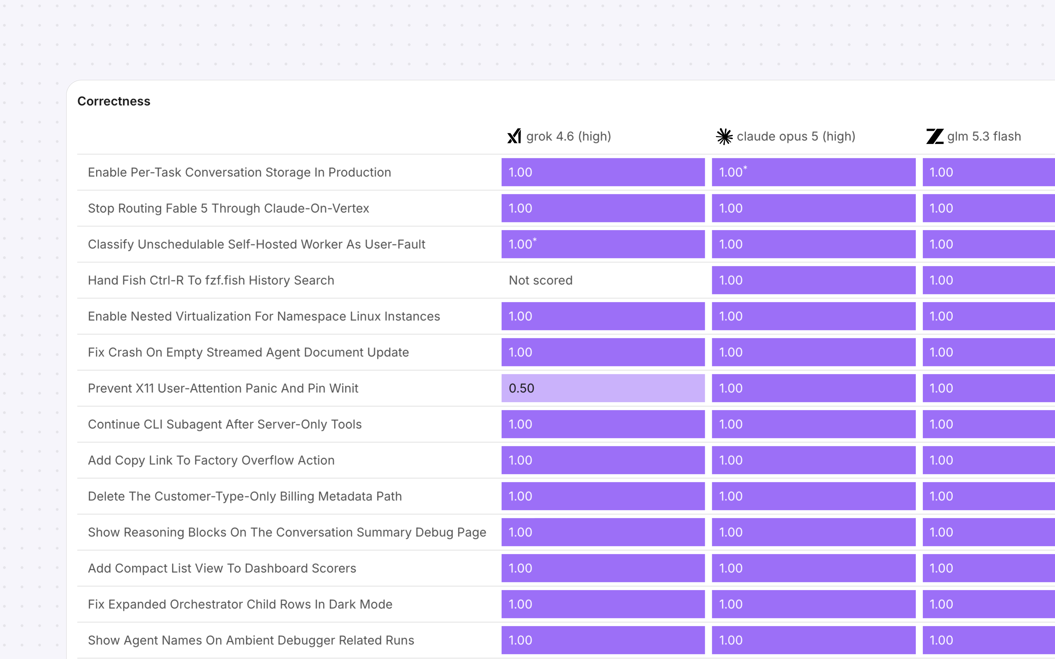Screen dimensions: 1055x659
Task: Select 'Classify Unschedulable Self-Hosted Worker As User-Fault' label
Action: click(x=256, y=244)
